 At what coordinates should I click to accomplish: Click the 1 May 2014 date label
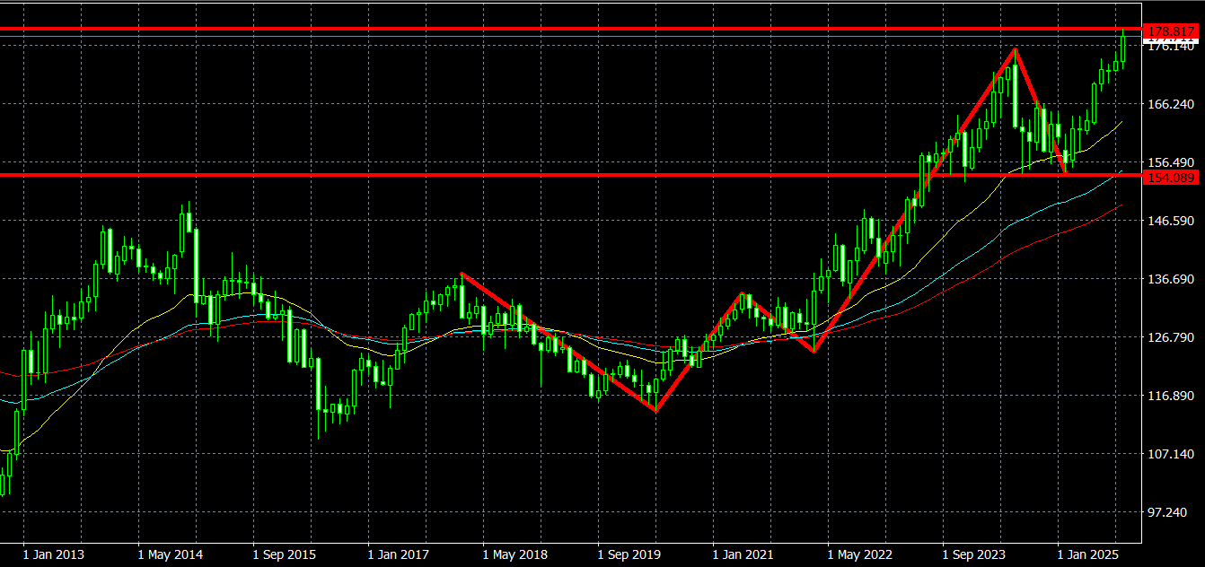(171, 554)
